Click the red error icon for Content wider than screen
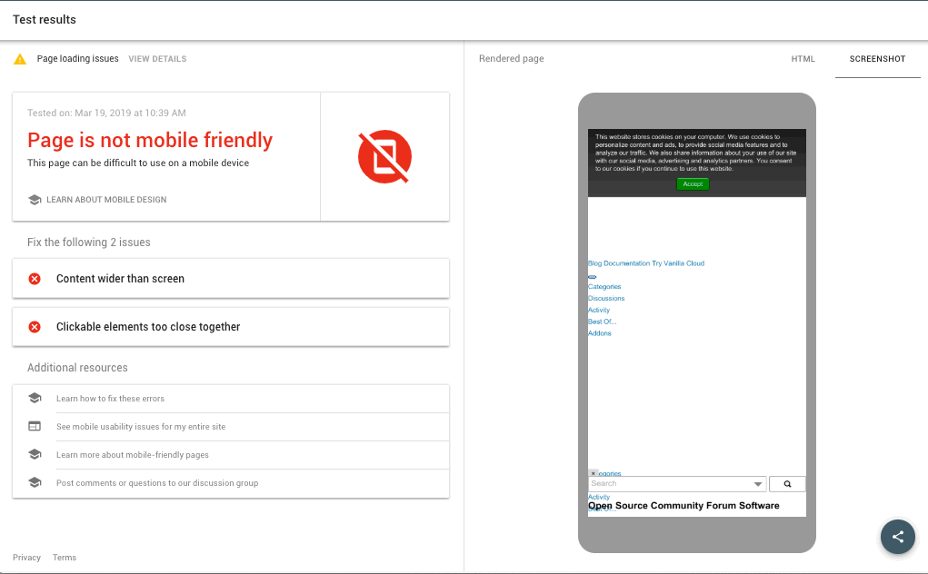 [35, 279]
